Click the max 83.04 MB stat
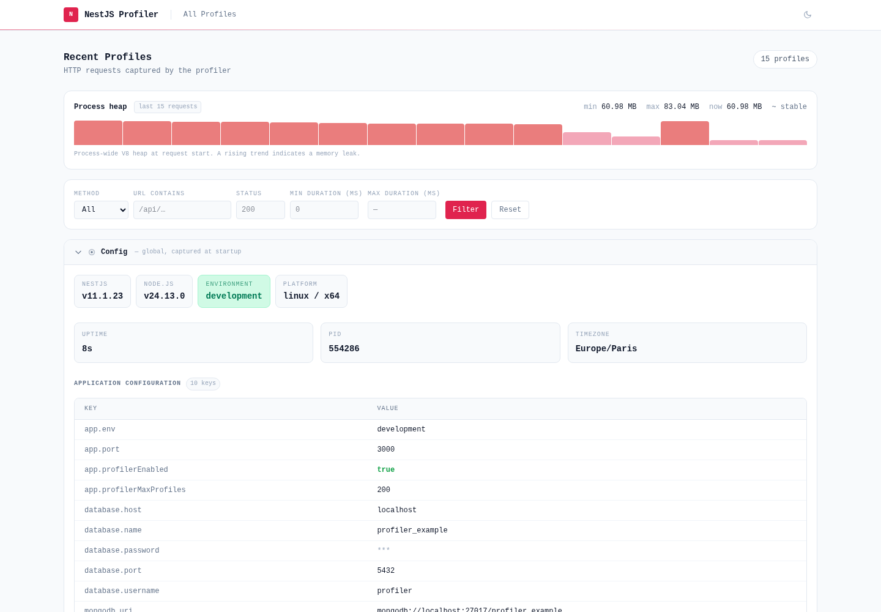Image resolution: width=881 pixels, height=612 pixels. pos(672,107)
